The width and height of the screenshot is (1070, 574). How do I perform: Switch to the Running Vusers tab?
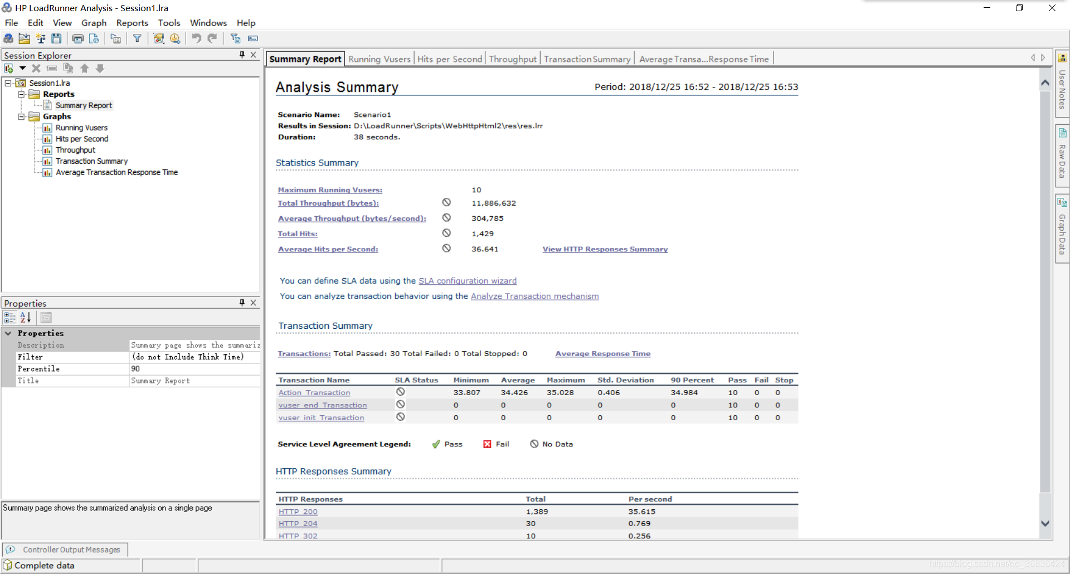click(x=380, y=59)
